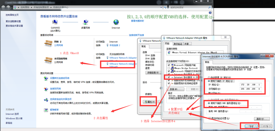Select 自动获得 IP 地址 radio button
This screenshot has width=275, height=131.
click(209, 77)
